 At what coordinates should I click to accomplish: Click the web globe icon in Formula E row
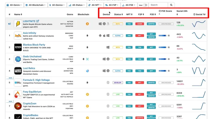[108, 83]
